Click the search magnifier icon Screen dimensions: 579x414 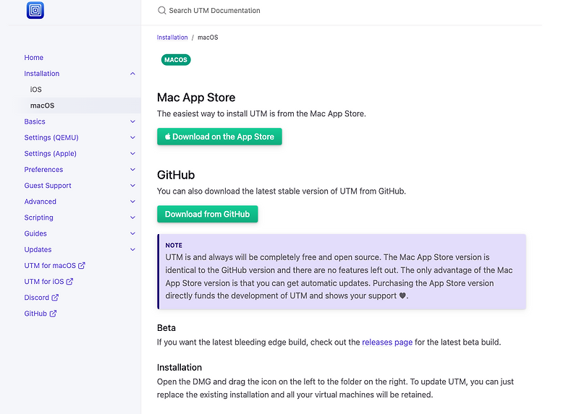[162, 11]
